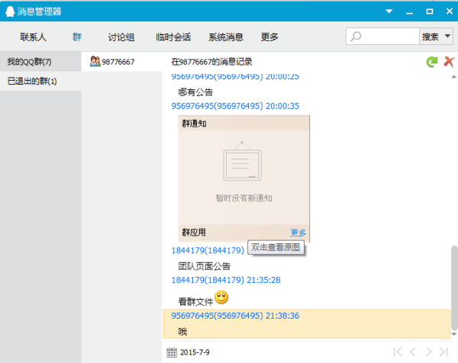
Task: Click the scrollbar down arrow in message pane
Action: [x=454, y=334]
